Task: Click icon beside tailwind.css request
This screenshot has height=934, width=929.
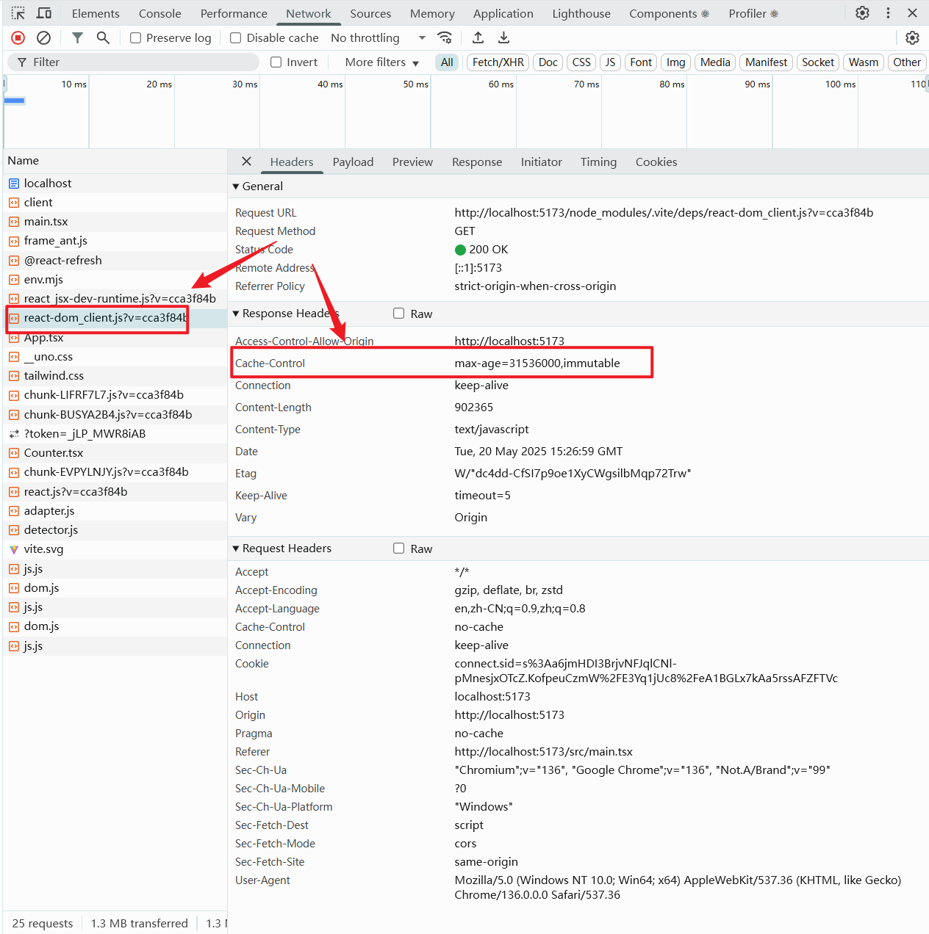Action: [14, 376]
